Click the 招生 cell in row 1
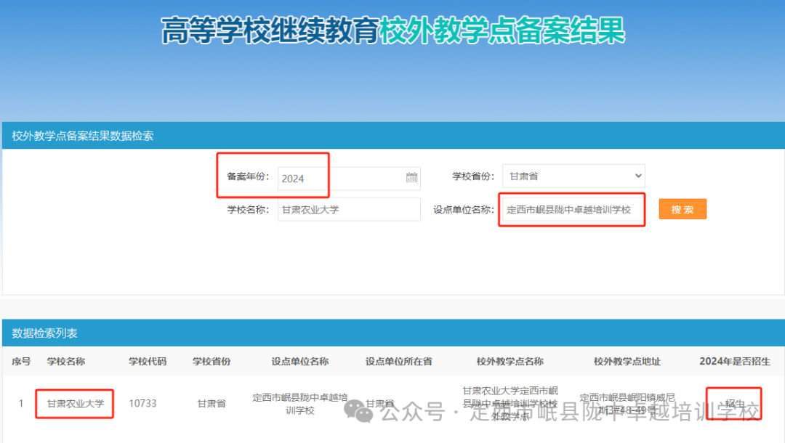Image resolution: width=785 pixels, height=443 pixels. tap(734, 404)
